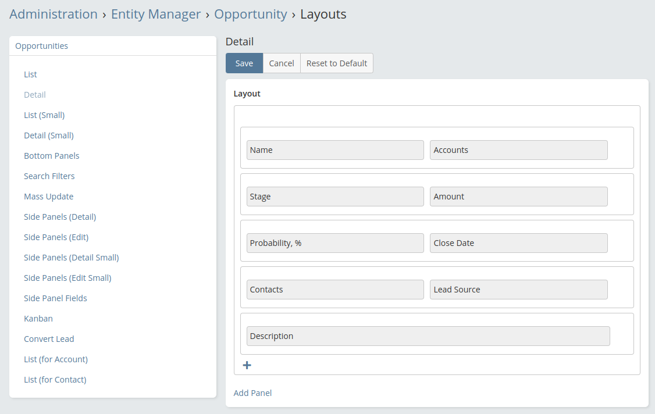
Task: Select the Description field cell
Action: pos(428,336)
